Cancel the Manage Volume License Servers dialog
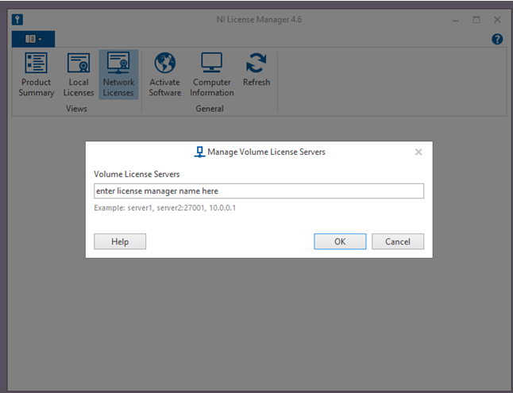Image resolution: width=513 pixels, height=393 pixels. tap(398, 241)
